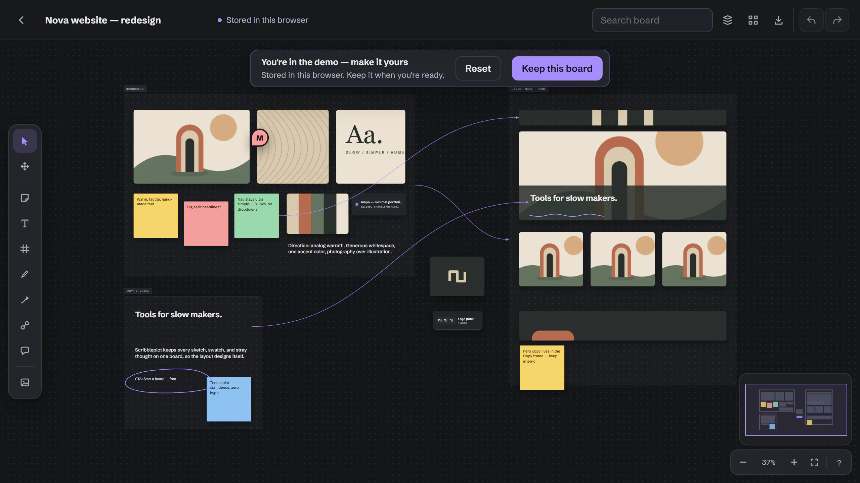Click the minimap overview
This screenshot has width=860, height=483.
click(x=796, y=410)
